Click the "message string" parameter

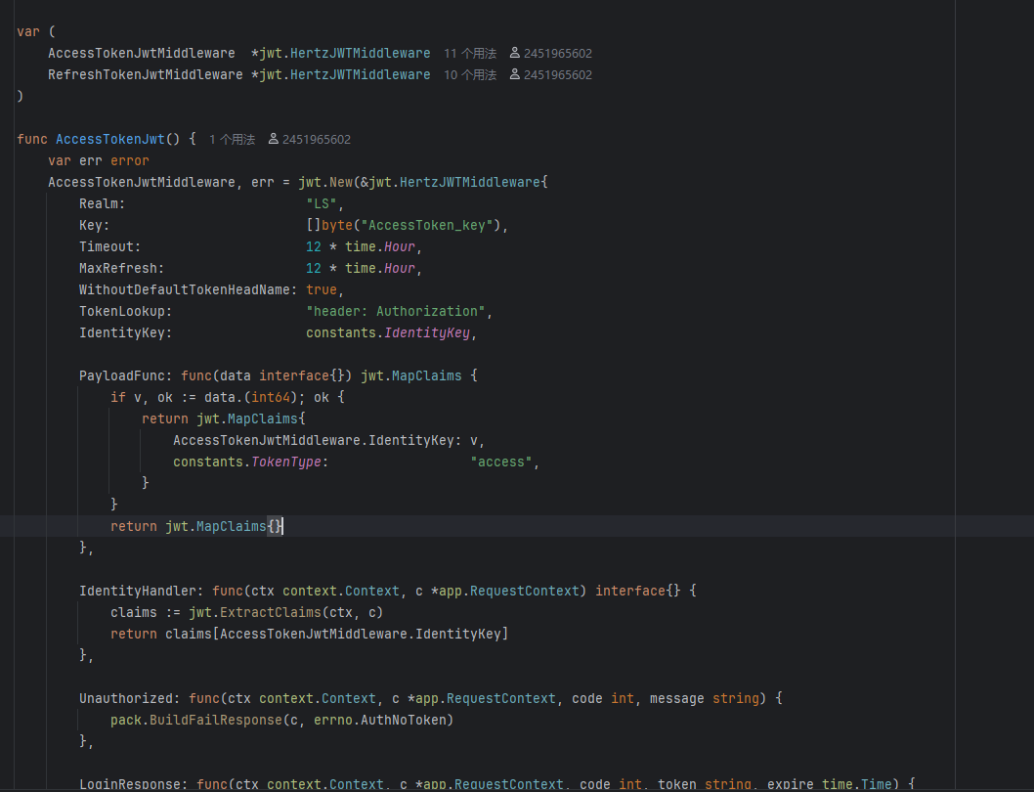tap(705, 699)
